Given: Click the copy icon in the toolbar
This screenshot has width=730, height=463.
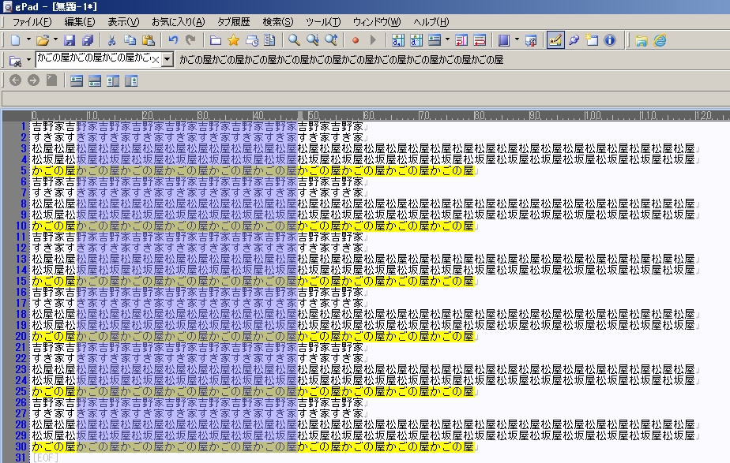Looking at the screenshot, I should (130, 40).
